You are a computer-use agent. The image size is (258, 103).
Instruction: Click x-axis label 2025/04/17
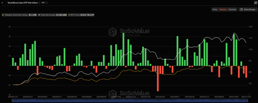click(175, 97)
